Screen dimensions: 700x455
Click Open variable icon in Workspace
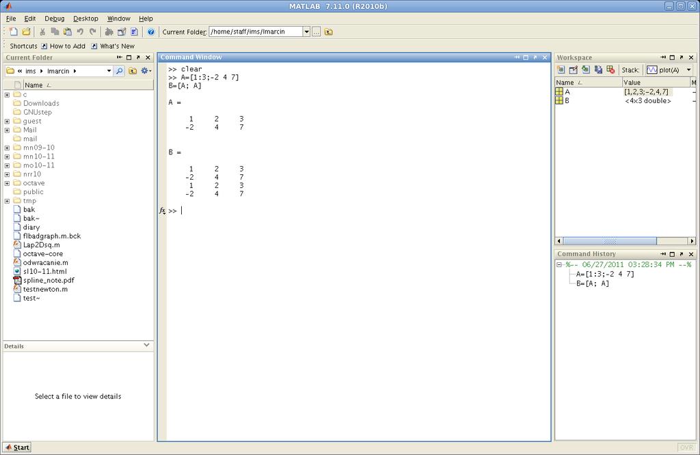574,70
